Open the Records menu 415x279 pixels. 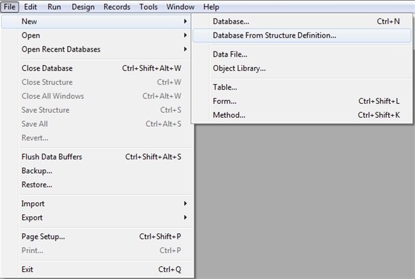pos(117,7)
